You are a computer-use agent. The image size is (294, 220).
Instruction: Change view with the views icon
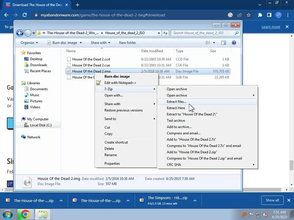[208, 43]
